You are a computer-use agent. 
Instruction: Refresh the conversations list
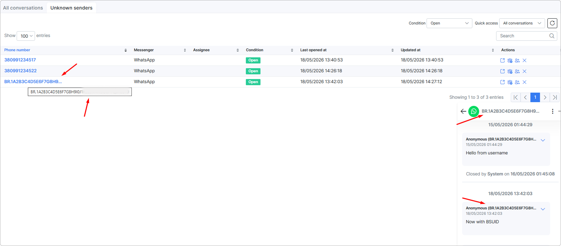[552, 23]
